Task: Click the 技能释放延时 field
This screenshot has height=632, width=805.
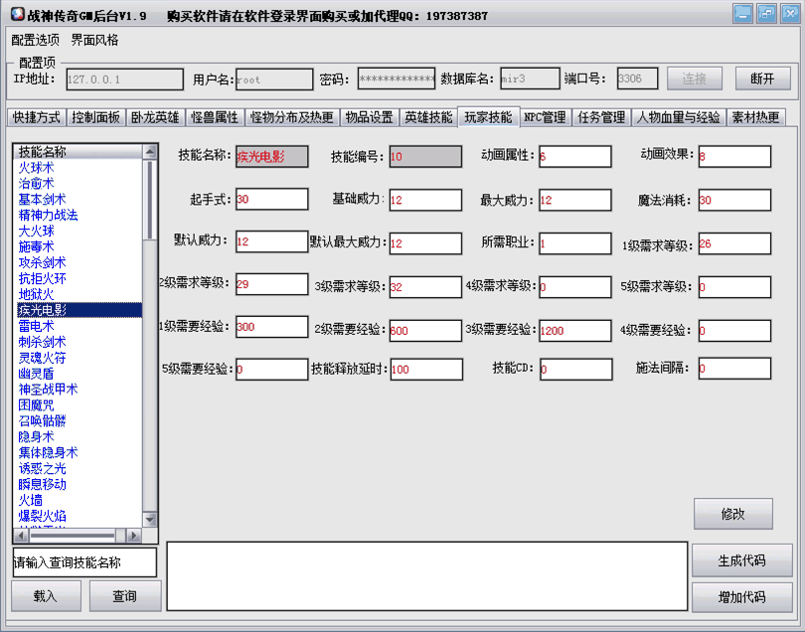Action: tap(426, 369)
